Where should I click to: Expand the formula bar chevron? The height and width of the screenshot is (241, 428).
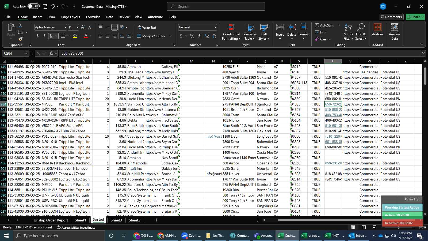pos(423,53)
